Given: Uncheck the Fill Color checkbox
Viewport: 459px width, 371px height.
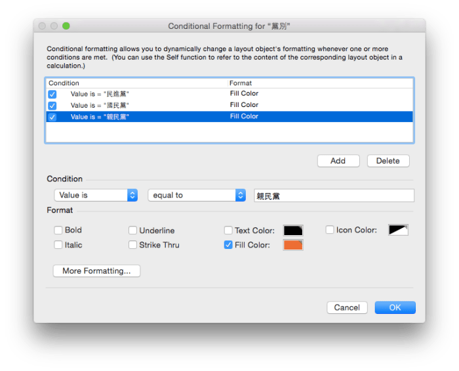Looking at the screenshot, I should [228, 245].
